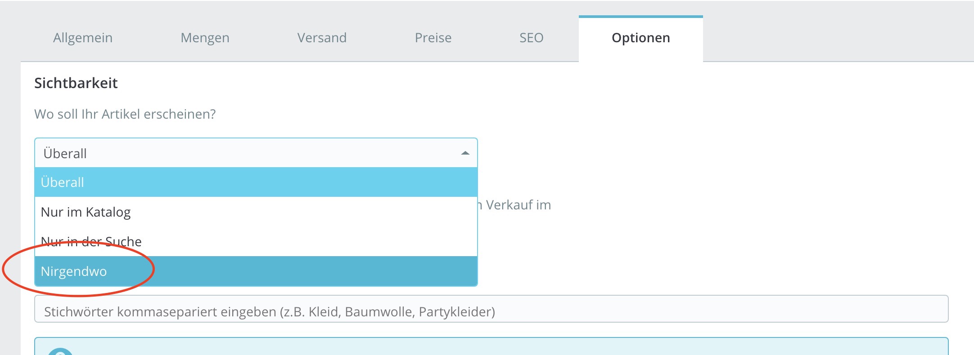The image size is (974, 355).
Task: Click empty tab strip right of Optionen
Action: (x=837, y=38)
